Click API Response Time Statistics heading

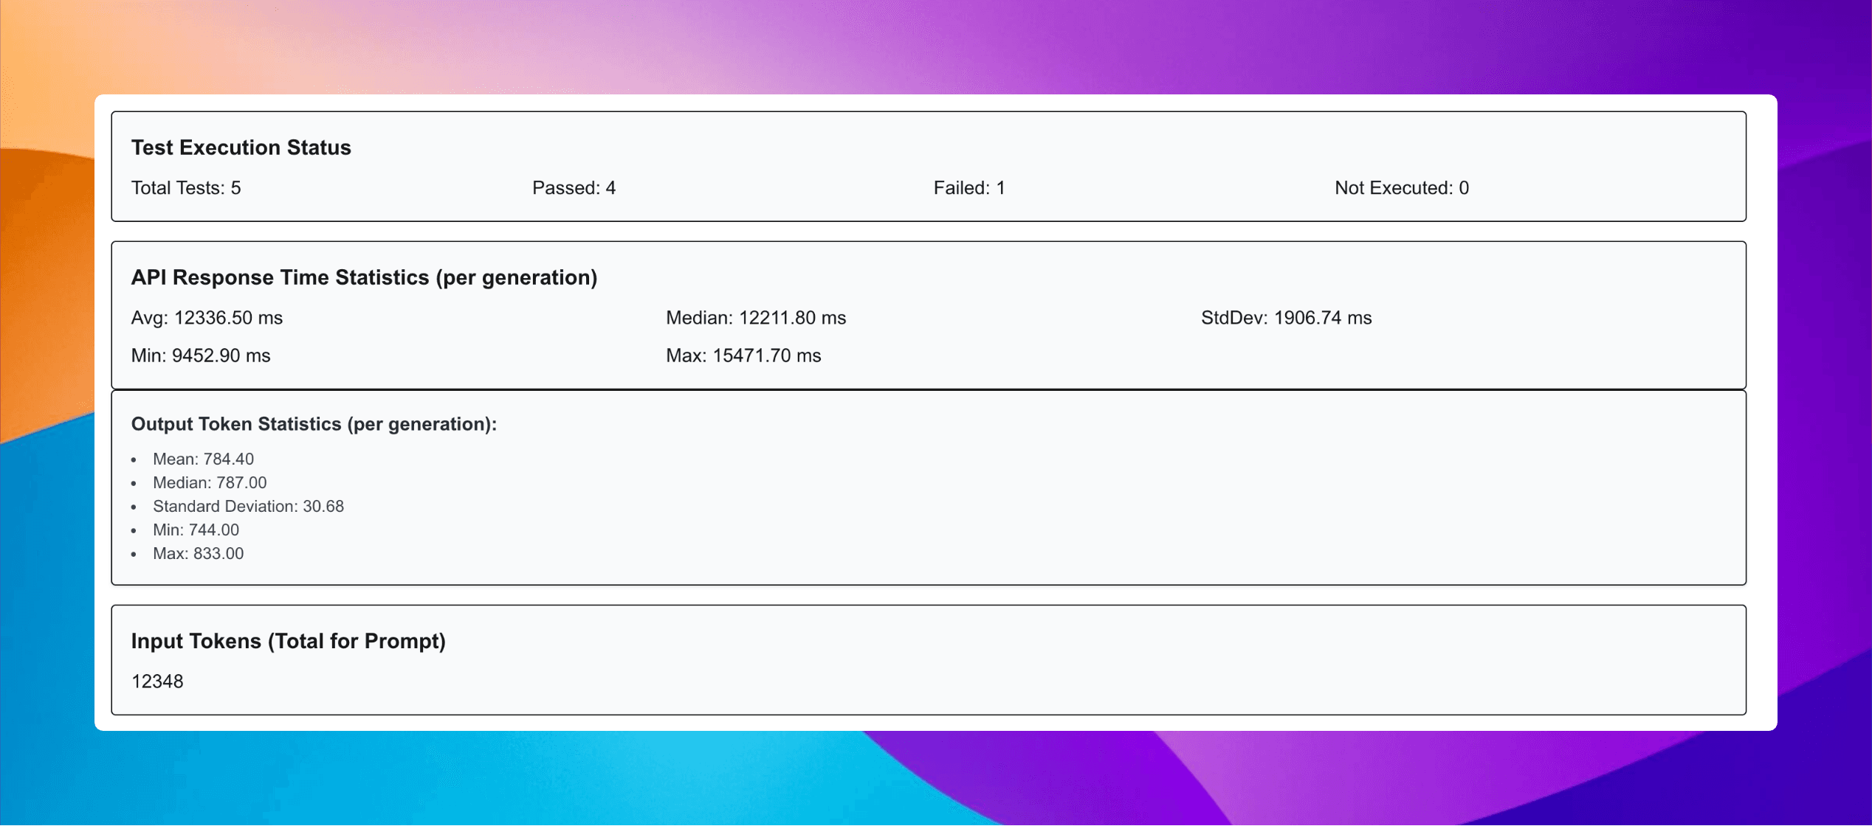point(364,277)
